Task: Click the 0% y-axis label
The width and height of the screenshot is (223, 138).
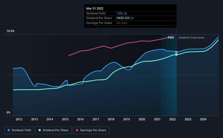Action: [x=8, y=112]
